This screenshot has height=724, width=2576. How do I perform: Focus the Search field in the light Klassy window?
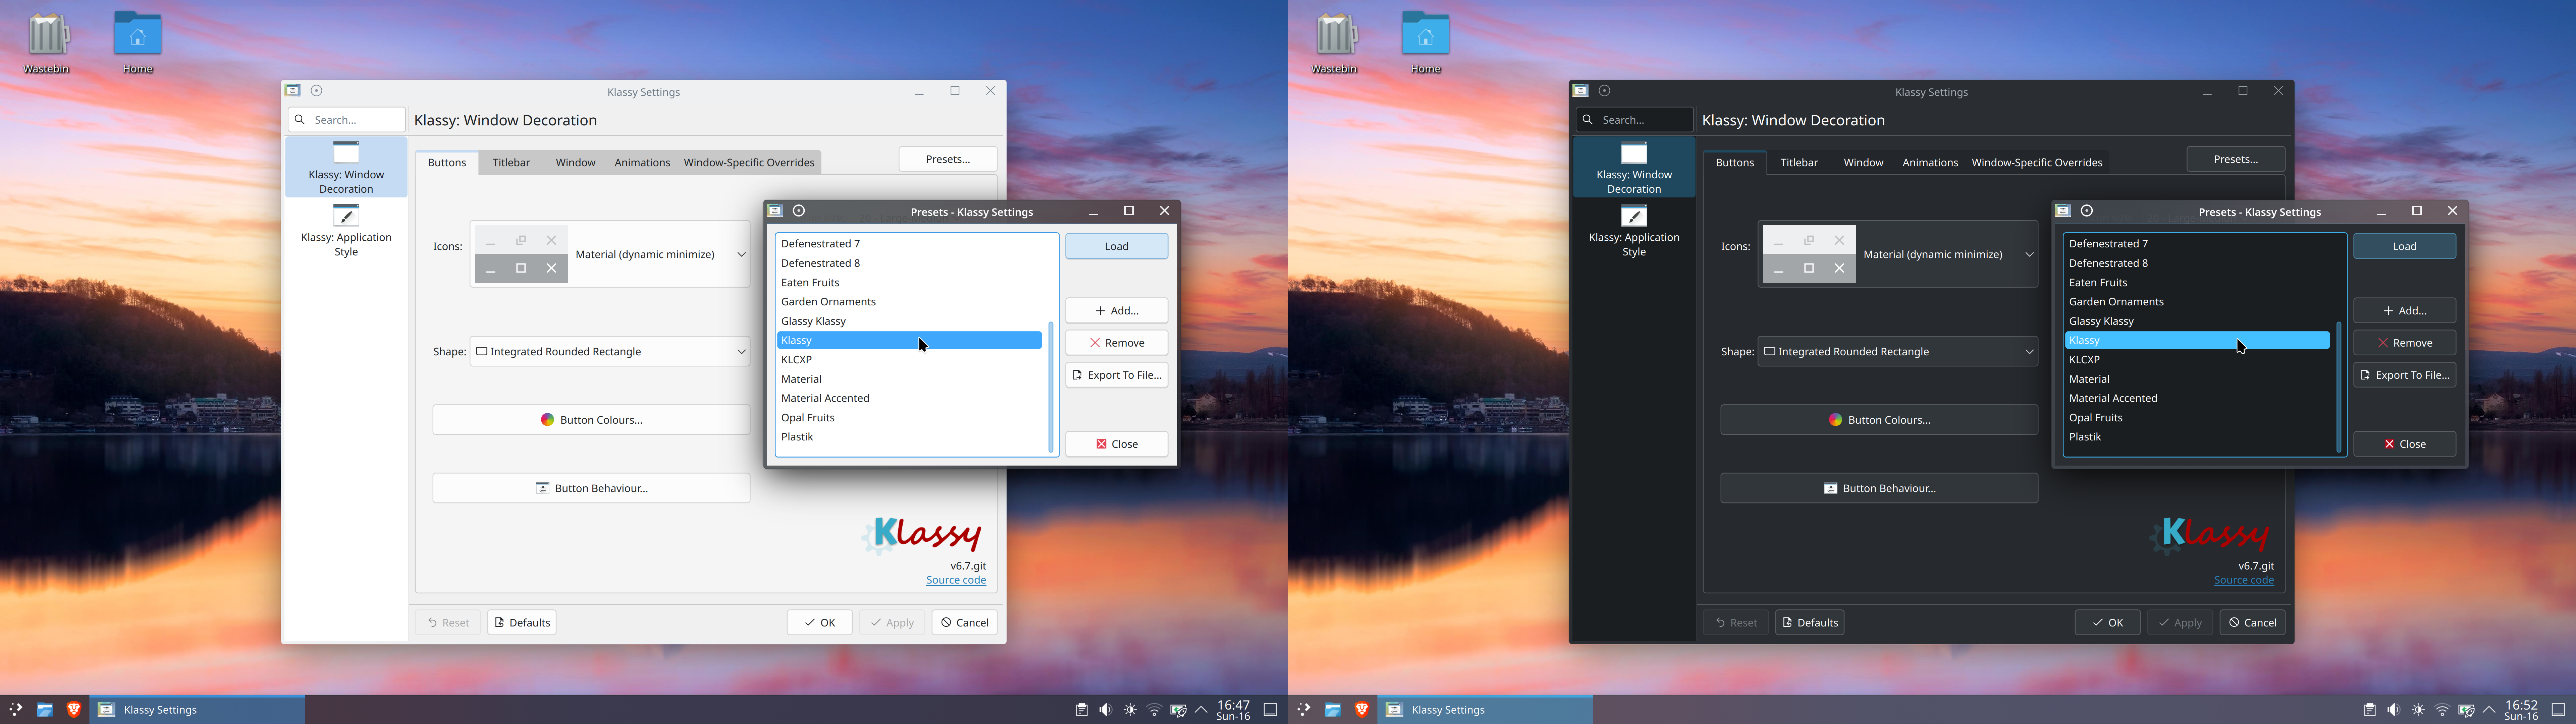click(x=347, y=120)
